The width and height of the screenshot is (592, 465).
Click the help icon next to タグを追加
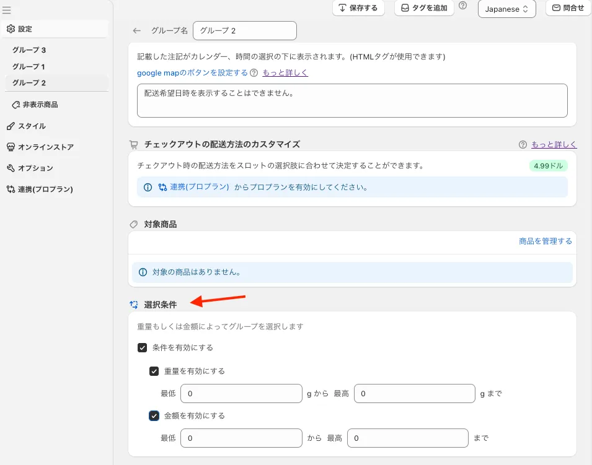click(x=462, y=6)
